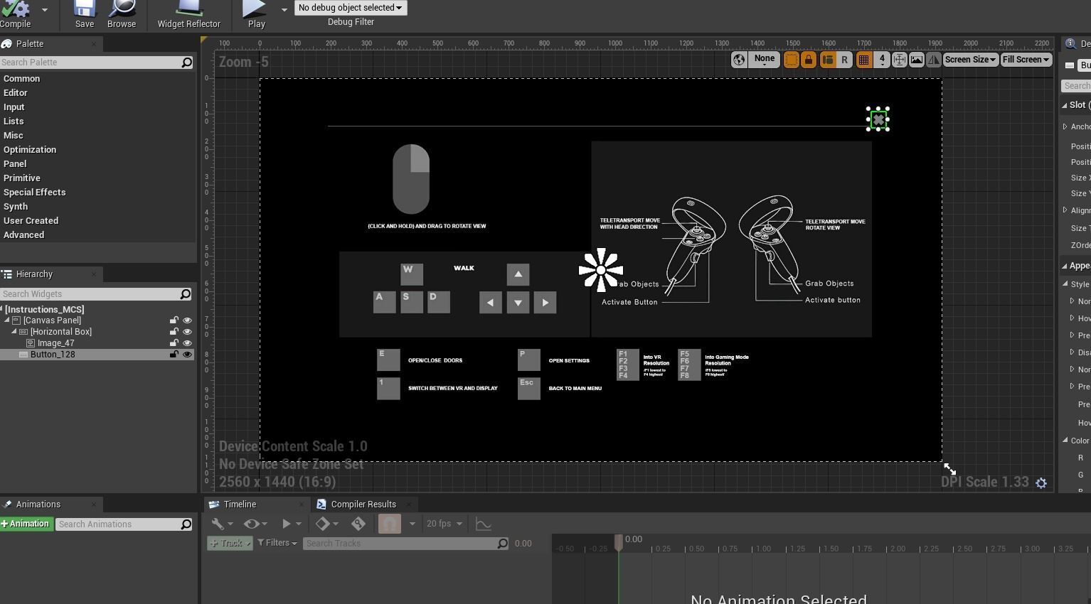Screen dimensions: 1091x604
Task: Open DPI scale settings gear icon
Action: click(x=1041, y=483)
